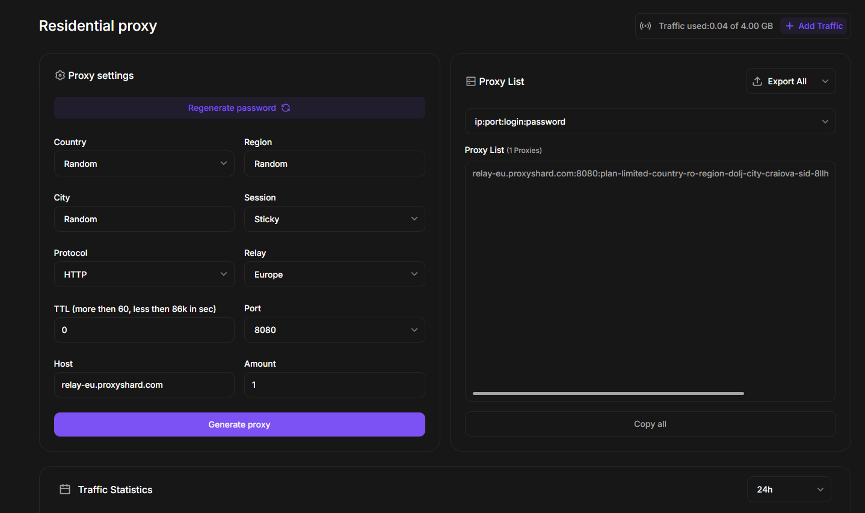Click the gear icon beside Proxy settings
Screen dimensions: 865x513
(x=60, y=75)
